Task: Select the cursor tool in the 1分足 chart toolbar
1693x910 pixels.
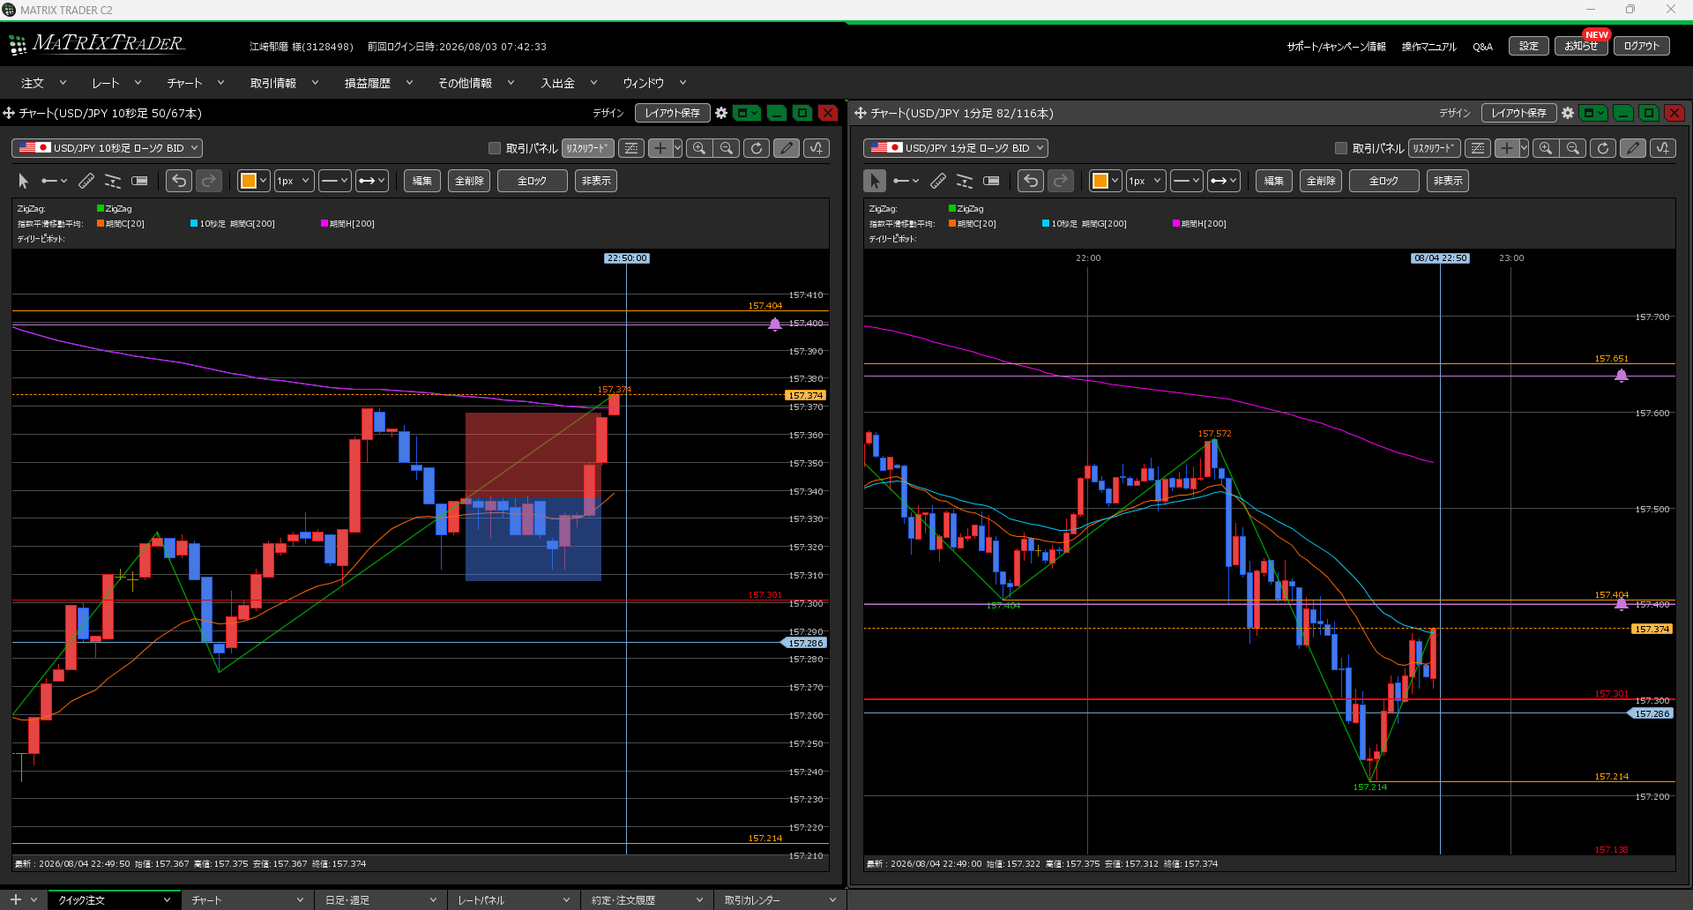Action: coord(875,181)
